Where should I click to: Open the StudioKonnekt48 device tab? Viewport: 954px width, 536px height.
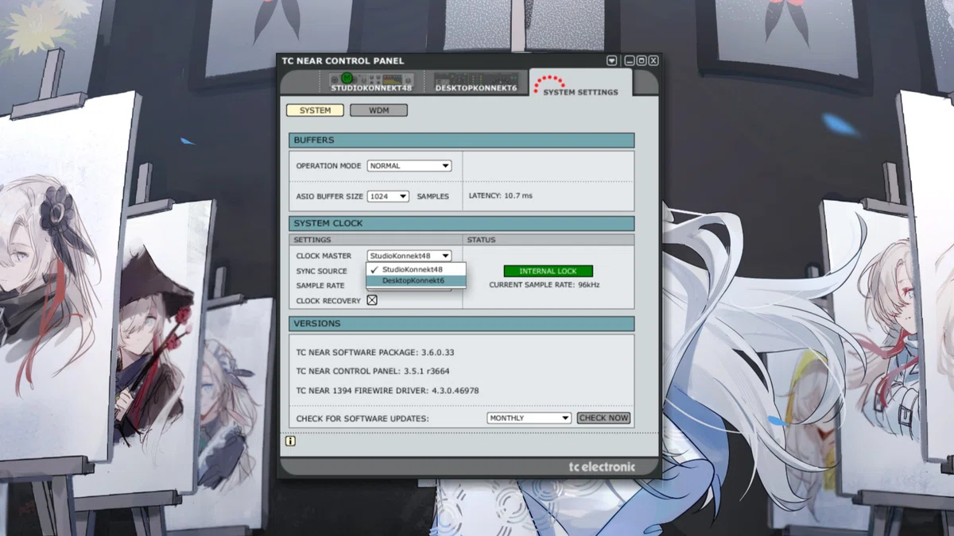coord(372,82)
